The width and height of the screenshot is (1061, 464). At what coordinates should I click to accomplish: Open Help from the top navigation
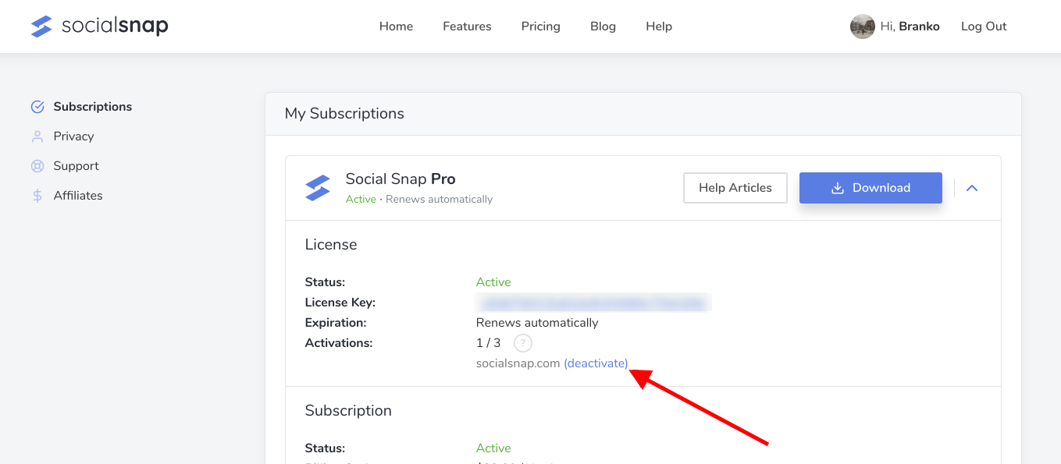pos(658,26)
